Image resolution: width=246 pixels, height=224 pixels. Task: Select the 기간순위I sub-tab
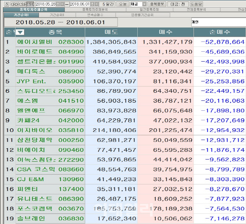(x=21, y=15)
